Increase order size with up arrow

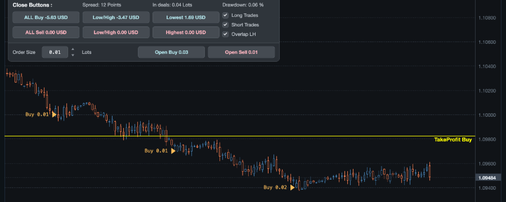73,49
